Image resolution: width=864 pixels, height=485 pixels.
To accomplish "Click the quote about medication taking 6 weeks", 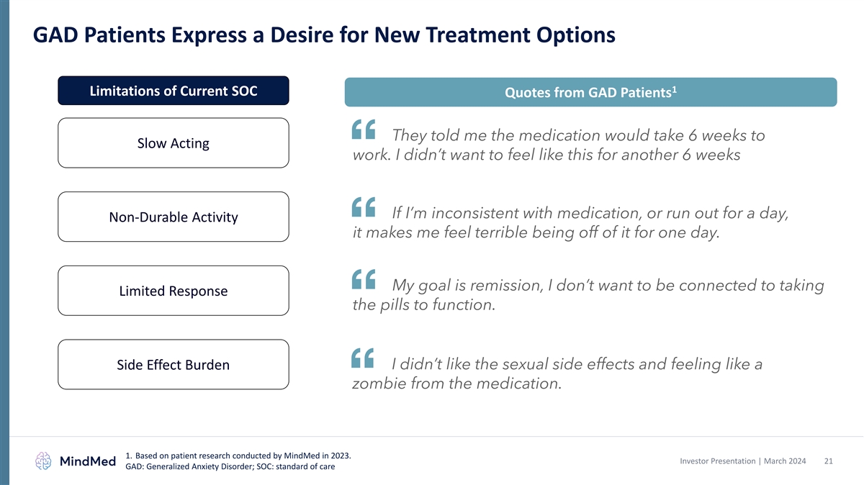I will click(x=558, y=145).
